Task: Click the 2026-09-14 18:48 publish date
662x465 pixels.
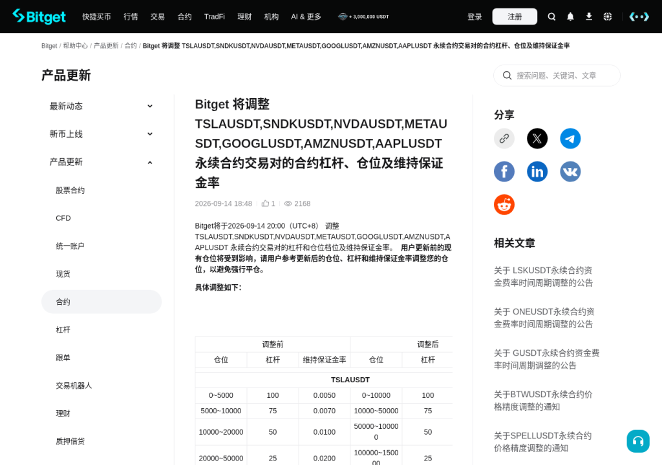Action: (x=223, y=203)
